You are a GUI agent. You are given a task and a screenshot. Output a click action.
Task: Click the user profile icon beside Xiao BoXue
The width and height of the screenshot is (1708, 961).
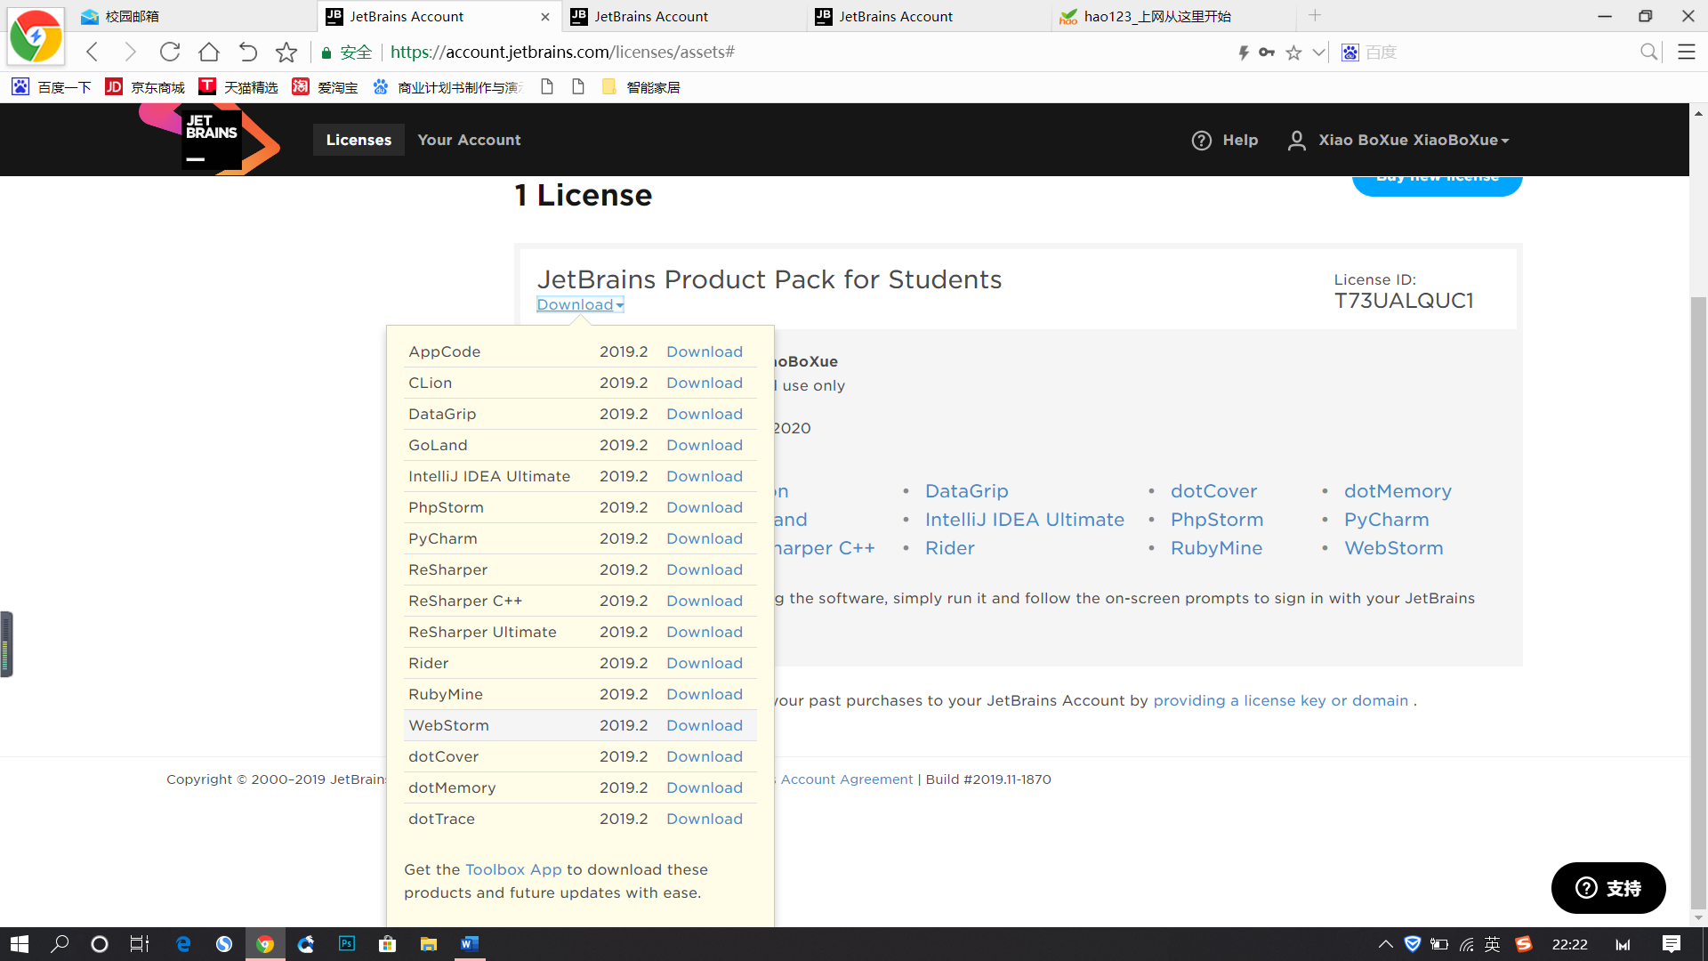coord(1296,140)
